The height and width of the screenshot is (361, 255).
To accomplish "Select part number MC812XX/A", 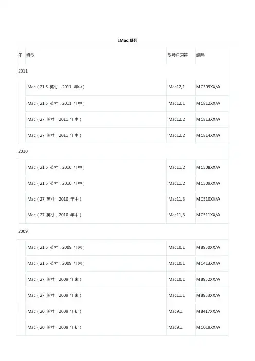I will pyautogui.click(x=208, y=103).
